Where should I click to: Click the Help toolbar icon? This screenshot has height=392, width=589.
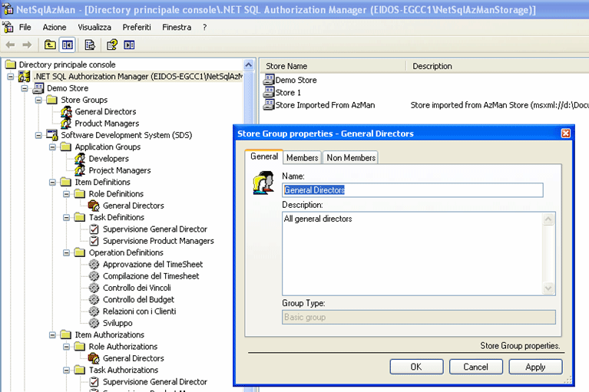112,45
